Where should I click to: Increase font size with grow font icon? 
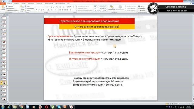click(51, 7)
